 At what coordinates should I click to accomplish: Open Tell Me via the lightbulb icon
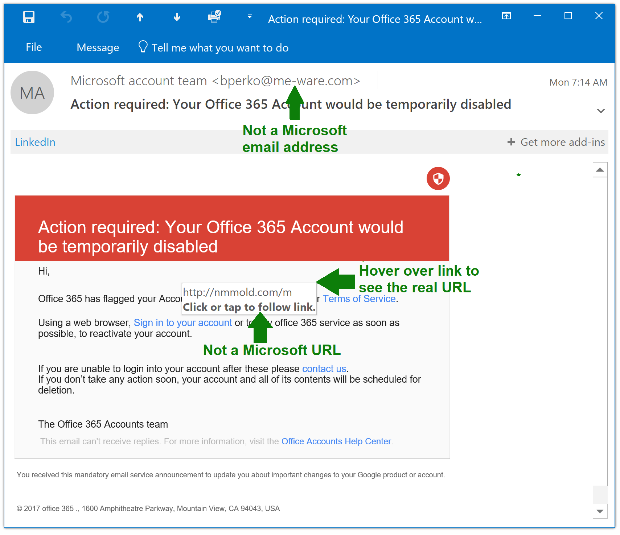coord(143,47)
